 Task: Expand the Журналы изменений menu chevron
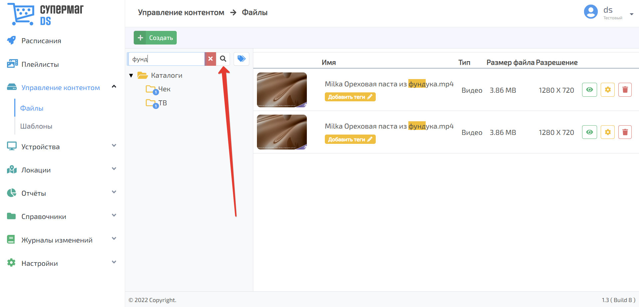pyautogui.click(x=114, y=239)
